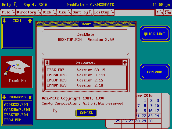Click the TEXT list down arrow

click(x=4, y=20)
